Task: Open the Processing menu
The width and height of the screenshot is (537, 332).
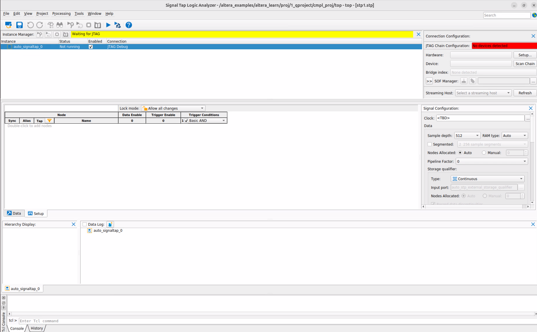Action: (61, 14)
